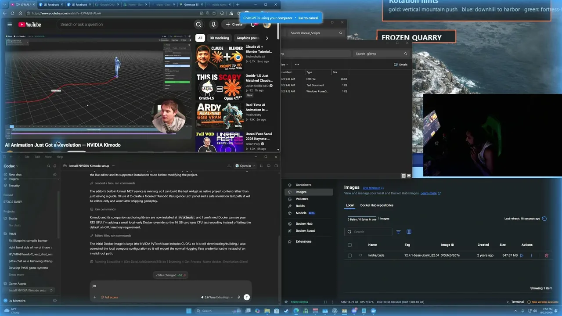Expand the Ran commands step
The height and width of the screenshot is (316, 562).
pyautogui.click(x=103, y=209)
